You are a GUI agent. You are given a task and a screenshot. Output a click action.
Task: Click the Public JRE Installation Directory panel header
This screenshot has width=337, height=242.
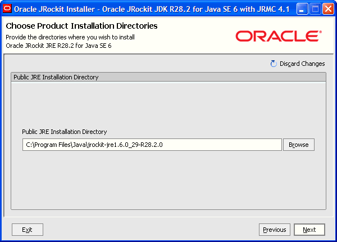tap(168, 77)
